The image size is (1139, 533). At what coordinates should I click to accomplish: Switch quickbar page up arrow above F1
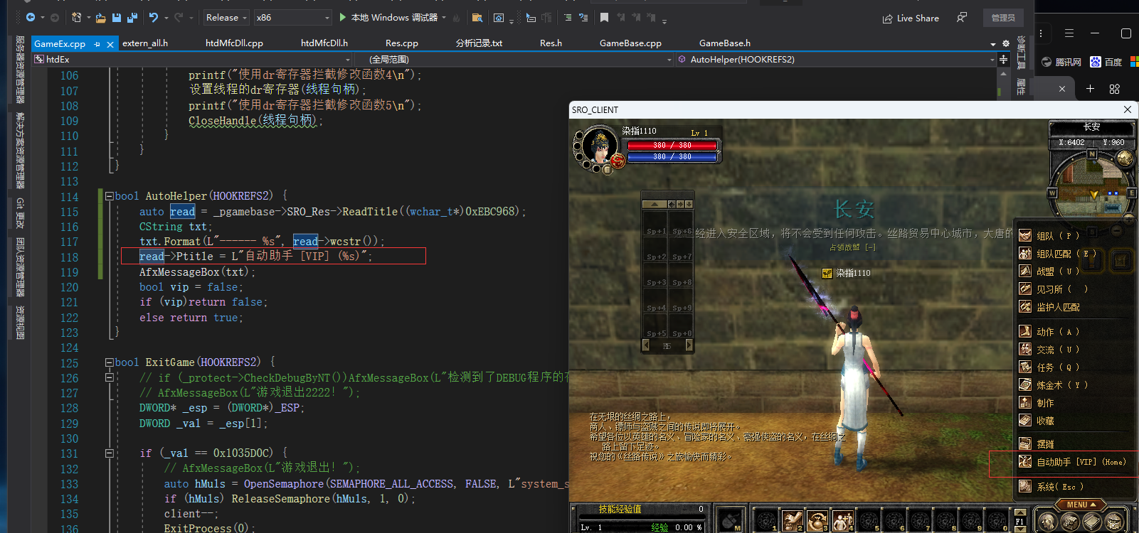pos(1019,512)
